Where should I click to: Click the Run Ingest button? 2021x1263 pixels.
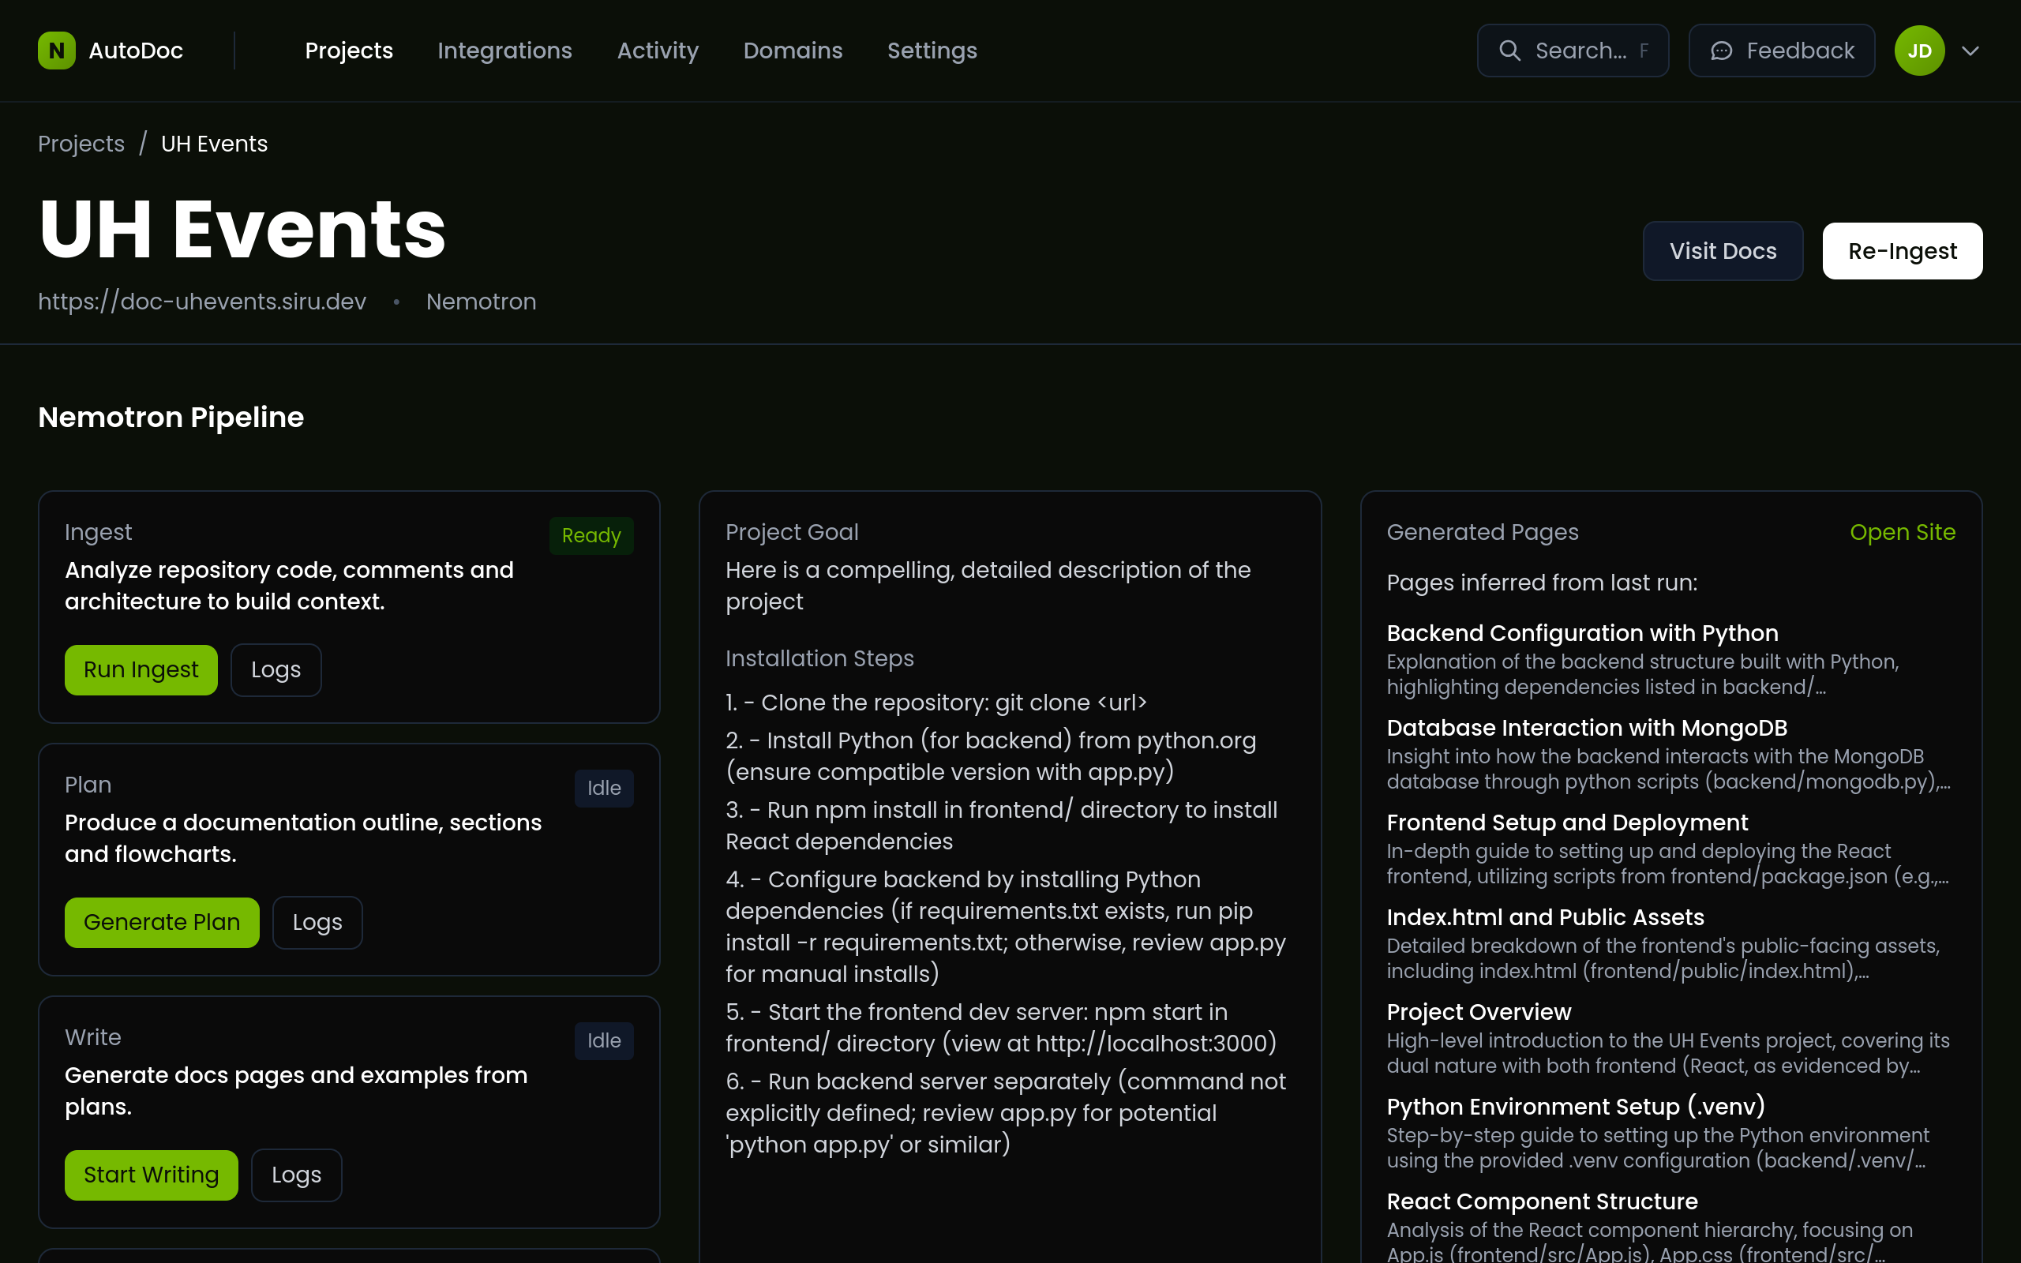(141, 670)
